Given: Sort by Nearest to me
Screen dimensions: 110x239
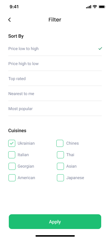Looking at the screenshot, I should (55, 94).
